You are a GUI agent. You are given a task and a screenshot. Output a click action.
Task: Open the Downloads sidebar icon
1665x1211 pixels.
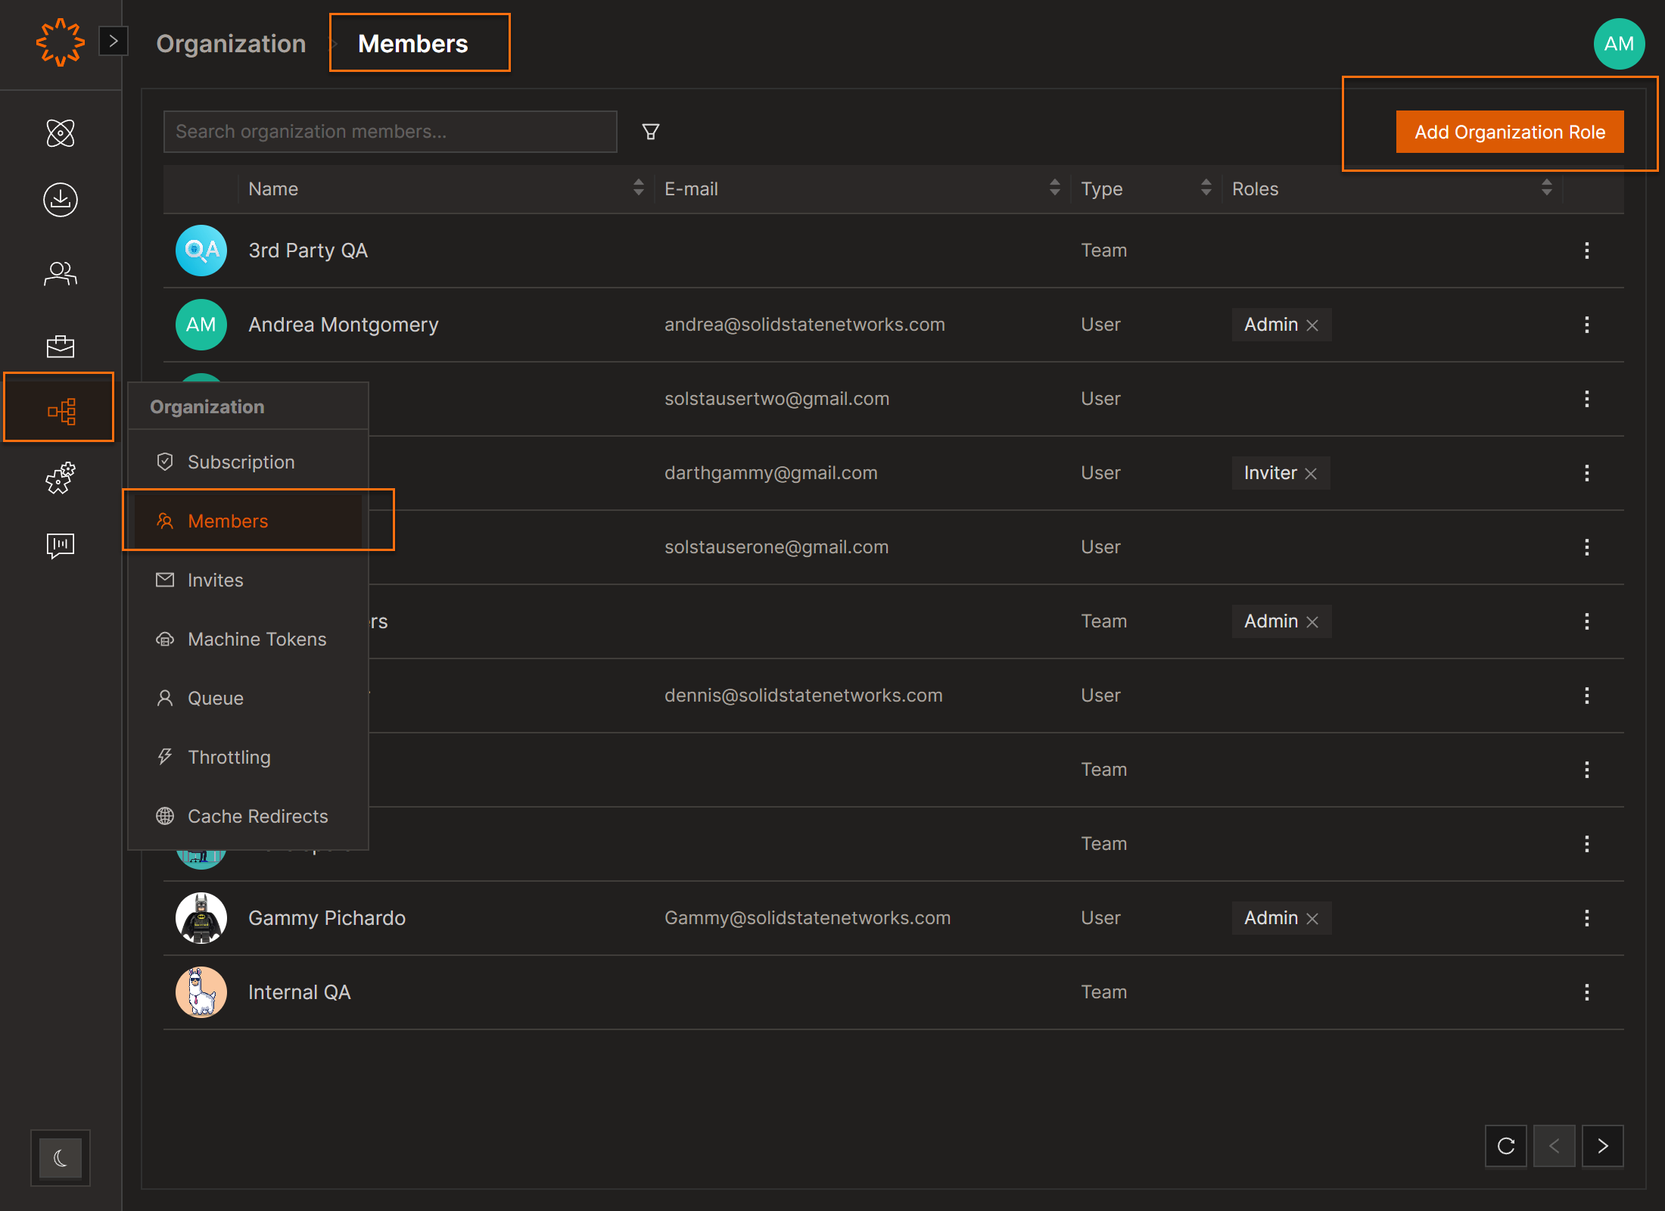coord(61,200)
